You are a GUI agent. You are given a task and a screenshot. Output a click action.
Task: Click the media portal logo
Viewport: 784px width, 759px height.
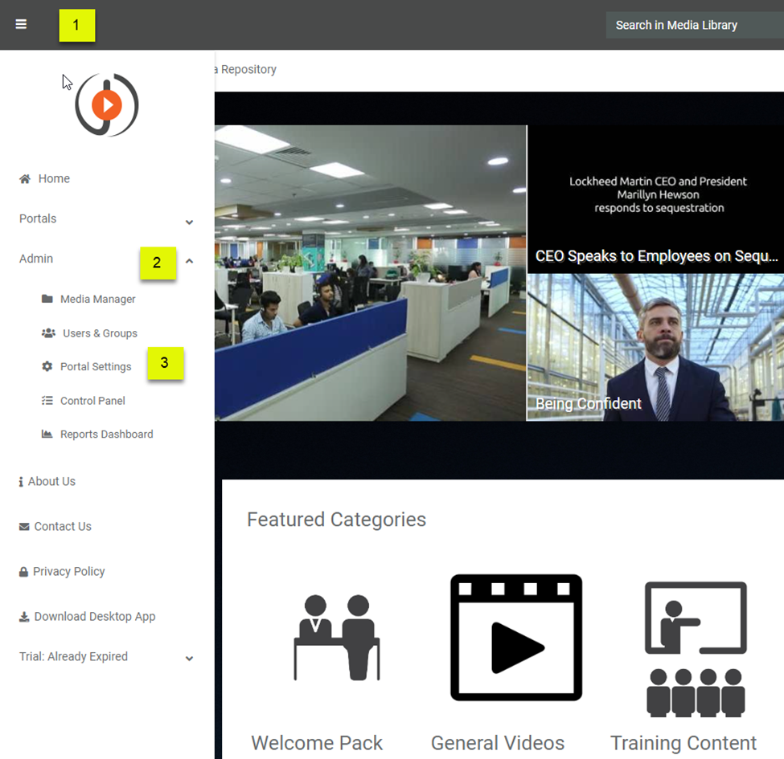click(x=107, y=104)
